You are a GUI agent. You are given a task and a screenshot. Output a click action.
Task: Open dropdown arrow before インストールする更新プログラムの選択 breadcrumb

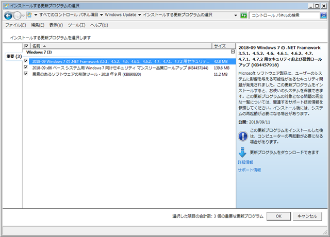(x=140, y=15)
